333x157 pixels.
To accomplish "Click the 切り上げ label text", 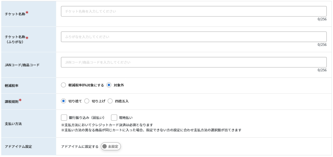I will (99, 101).
